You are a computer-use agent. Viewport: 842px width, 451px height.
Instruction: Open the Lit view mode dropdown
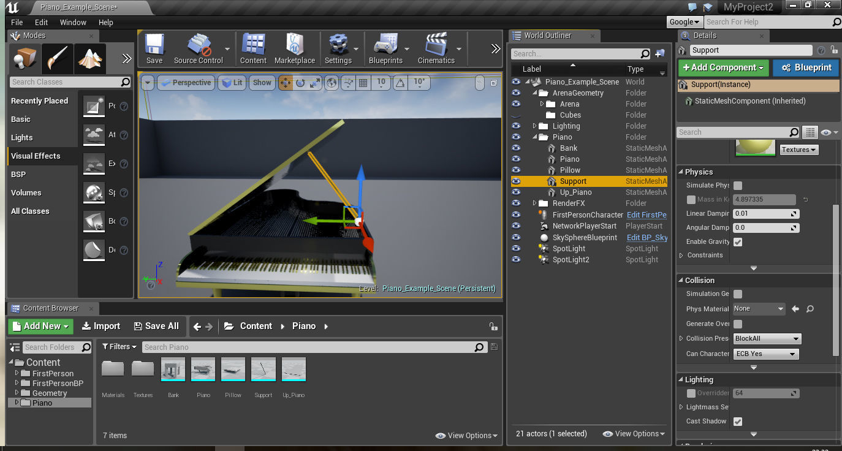[x=232, y=83]
